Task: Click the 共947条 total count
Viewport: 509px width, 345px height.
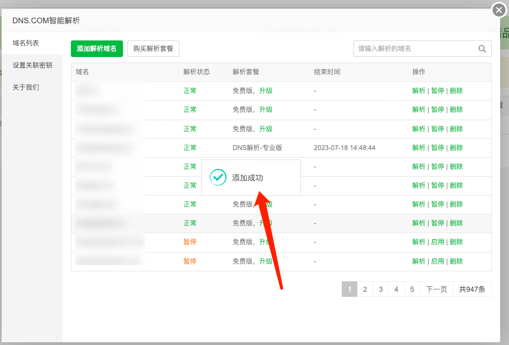Action: coord(472,289)
